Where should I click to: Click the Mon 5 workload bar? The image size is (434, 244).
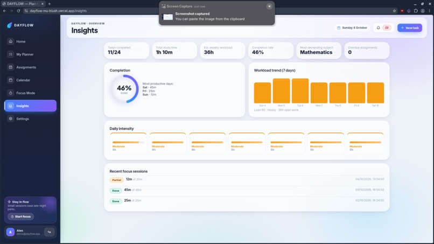tap(281, 91)
